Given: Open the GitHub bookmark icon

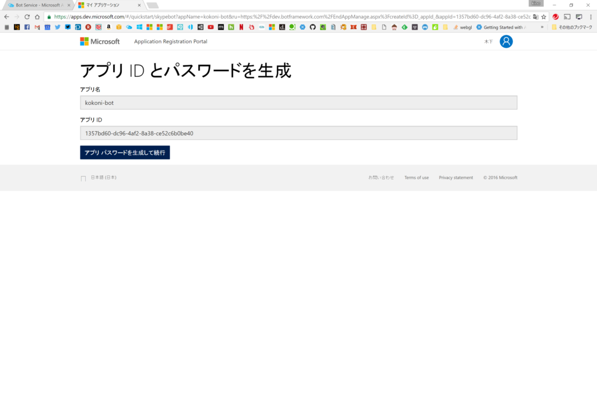Looking at the screenshot, I should 312,27.
